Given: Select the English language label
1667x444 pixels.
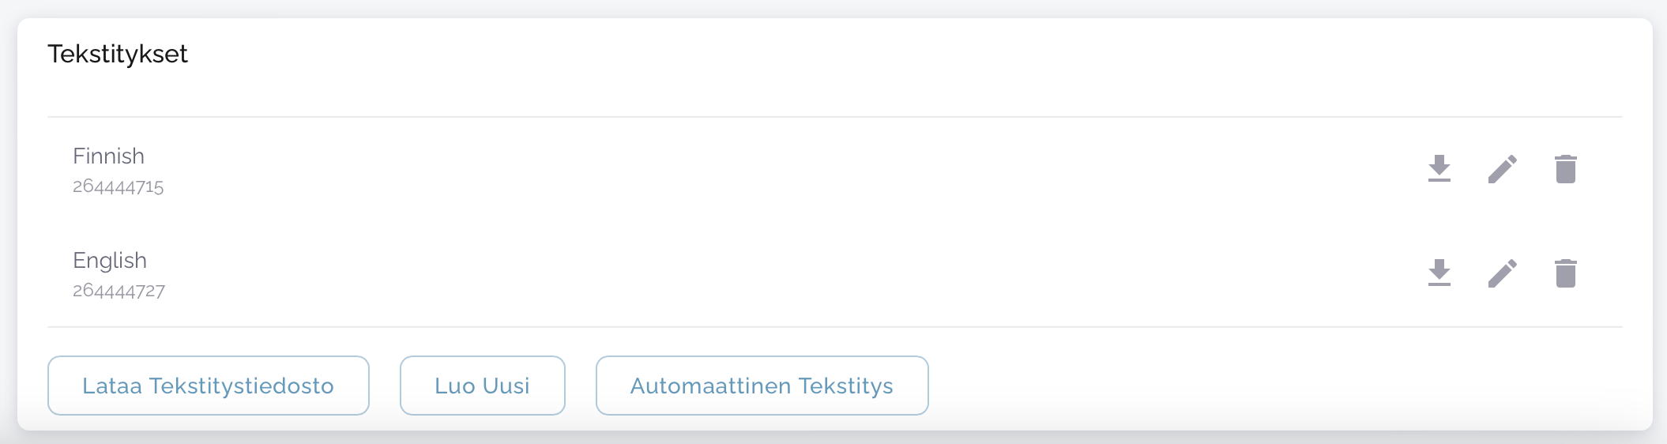Looking at the screenshot, I should [110, 261].
